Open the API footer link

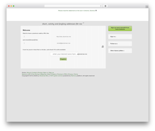(29, 74)
